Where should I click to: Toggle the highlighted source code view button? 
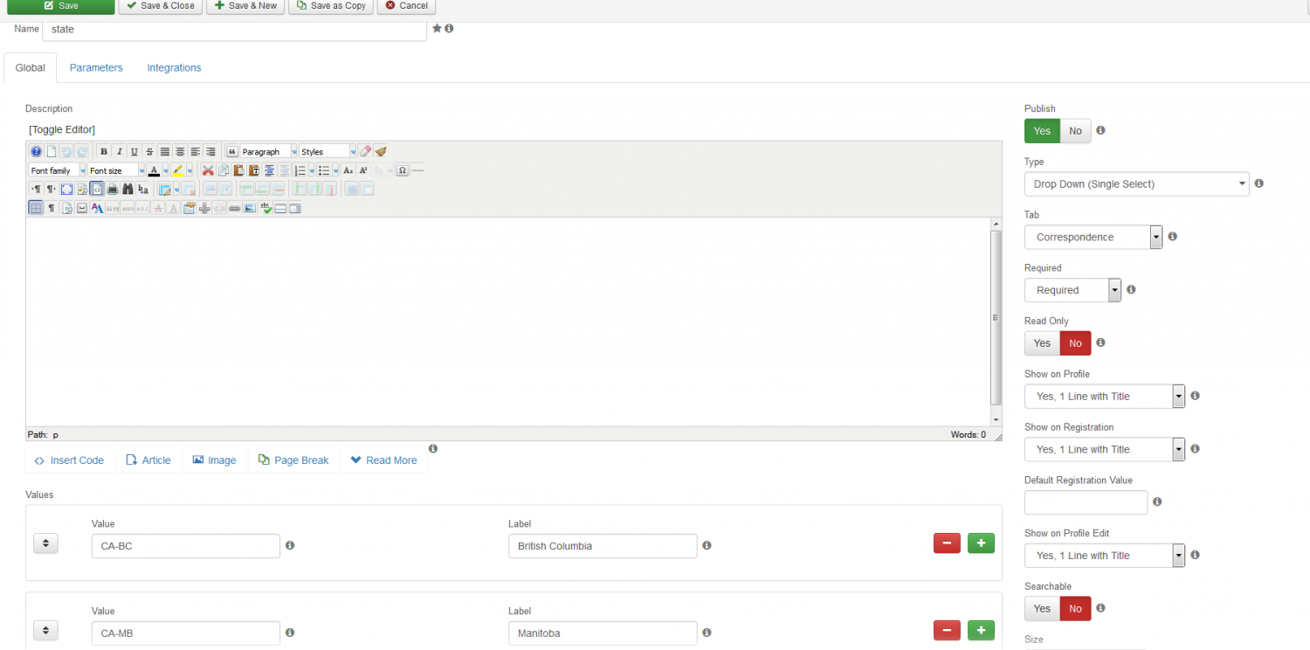pos(97,189)
